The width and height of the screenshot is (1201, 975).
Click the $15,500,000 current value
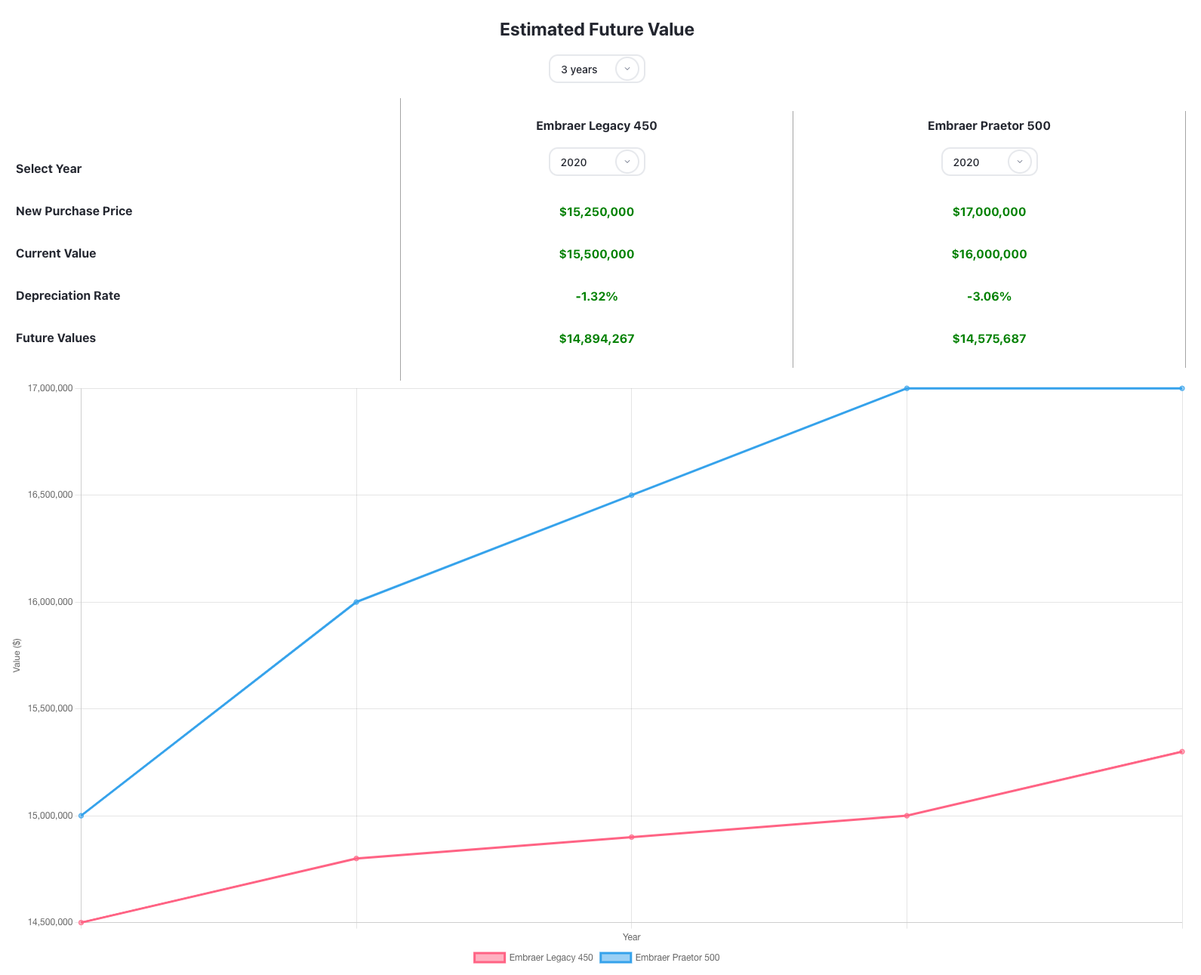pos(596,254)
